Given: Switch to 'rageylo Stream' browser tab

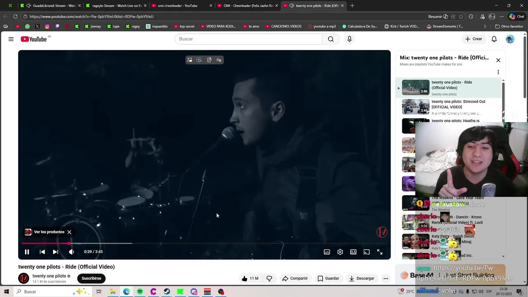Looking at the screenshot, I should tap(115, 6).
